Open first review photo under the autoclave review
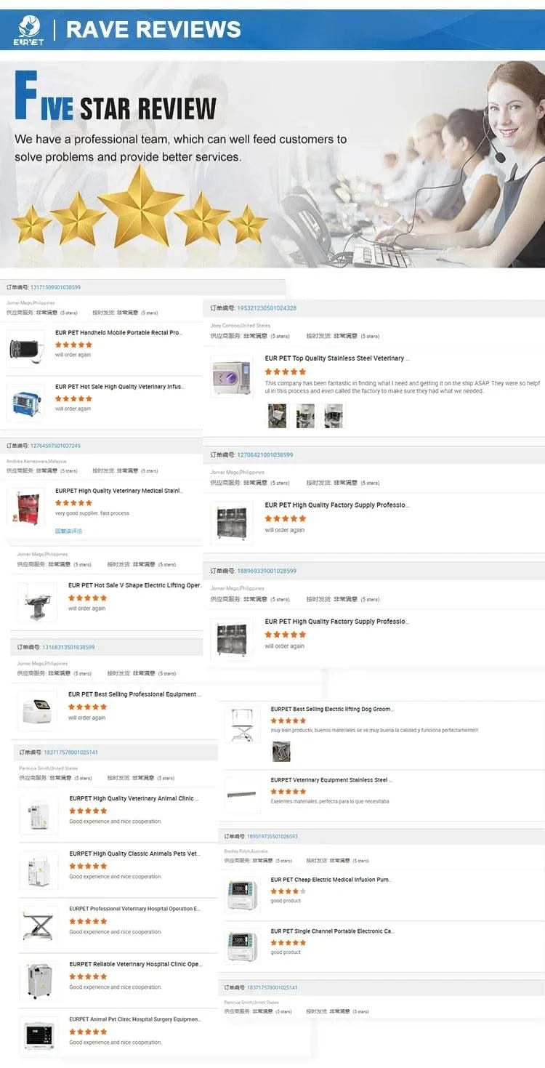Screen dimensions: 545x1068 click(277, 416)
